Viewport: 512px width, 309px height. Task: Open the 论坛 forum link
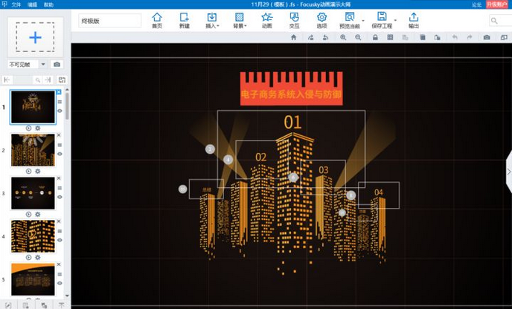(476, 4)
